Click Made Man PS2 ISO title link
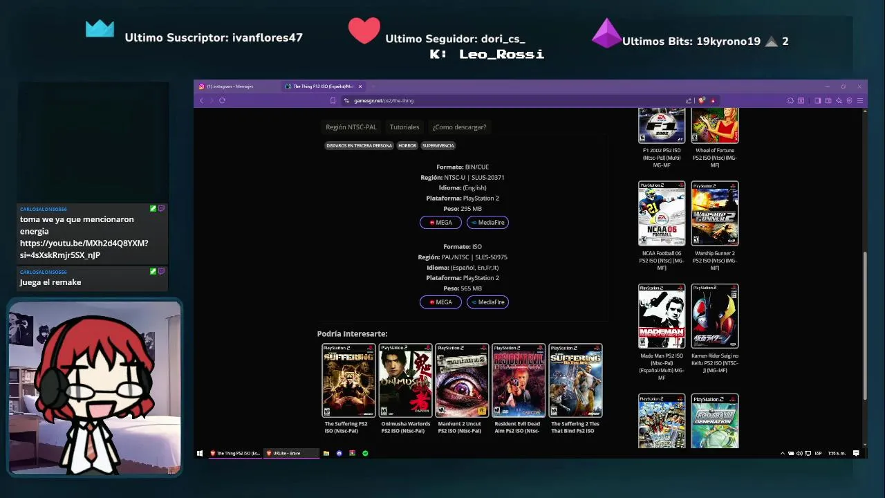885x498 pixels. (x=662, y=367)
